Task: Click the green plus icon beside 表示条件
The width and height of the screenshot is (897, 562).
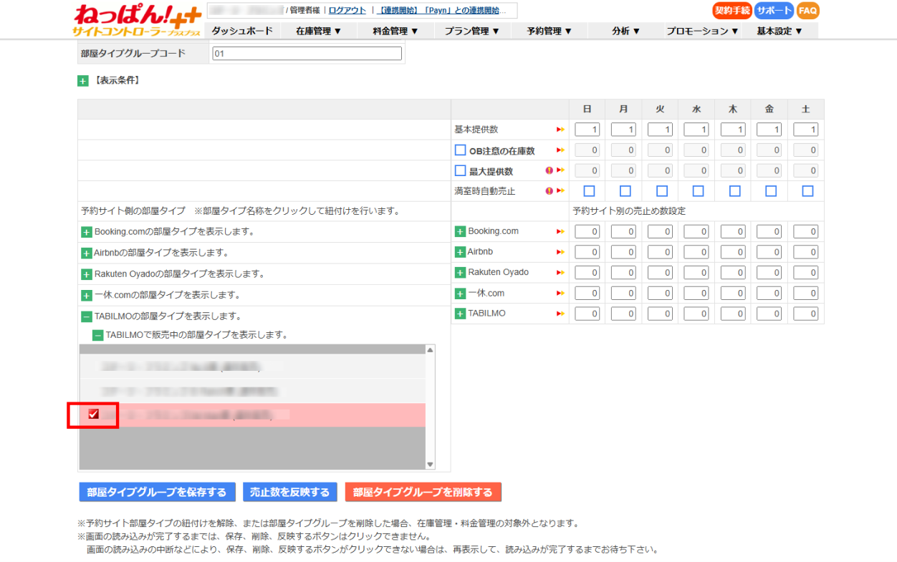Action: tap(83, 81)
